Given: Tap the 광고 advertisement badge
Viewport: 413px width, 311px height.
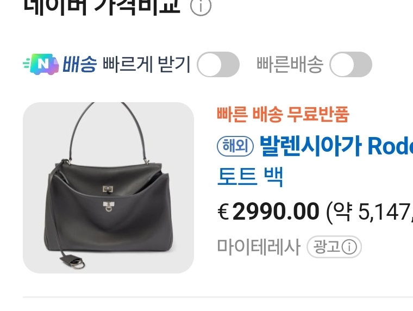Looking at the screenshot, I should (334, 247).
